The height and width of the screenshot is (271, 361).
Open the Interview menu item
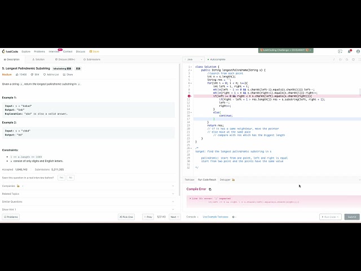tap(54, 51)
